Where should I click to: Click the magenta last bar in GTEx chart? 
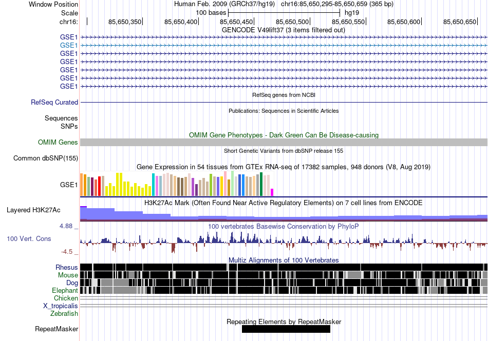pos(272,192)
